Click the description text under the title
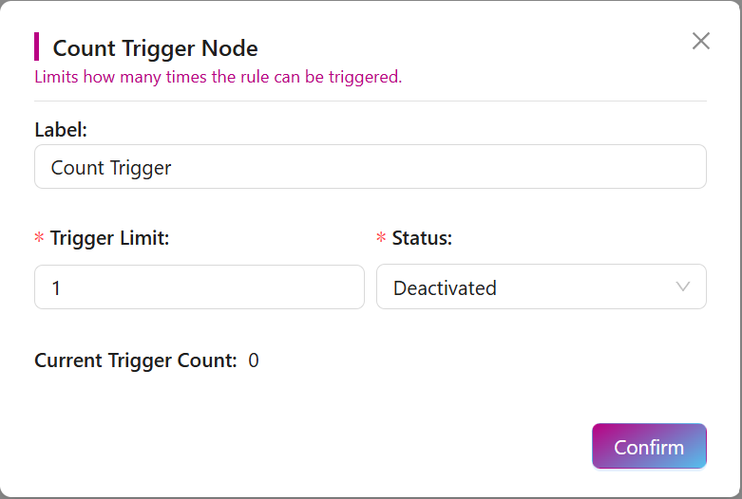 coord(218,77)
